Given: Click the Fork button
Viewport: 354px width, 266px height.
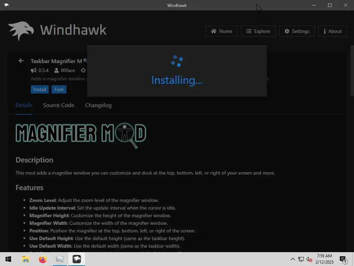Looking at the screenshot, I should point(59,89).
